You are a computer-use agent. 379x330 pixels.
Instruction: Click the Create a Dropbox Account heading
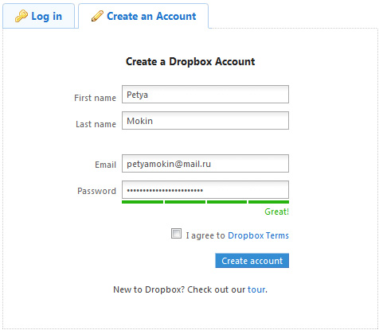(x=190, y=61)
